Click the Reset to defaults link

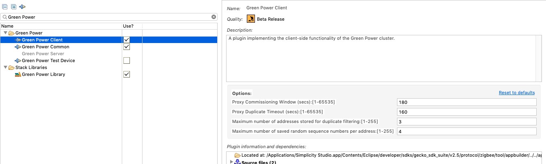coord(517,93)
